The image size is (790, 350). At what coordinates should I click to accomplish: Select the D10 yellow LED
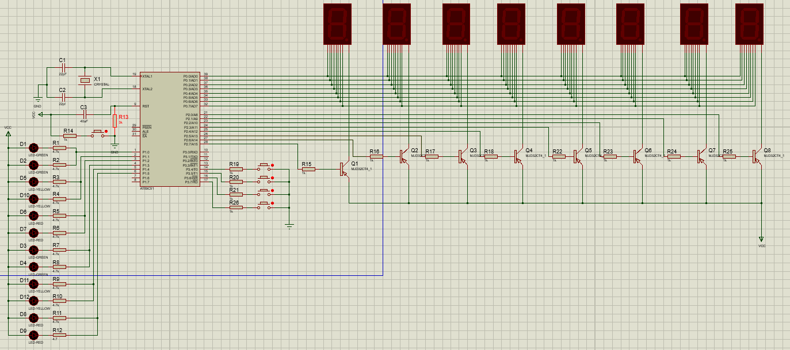(x=33, y=199)
